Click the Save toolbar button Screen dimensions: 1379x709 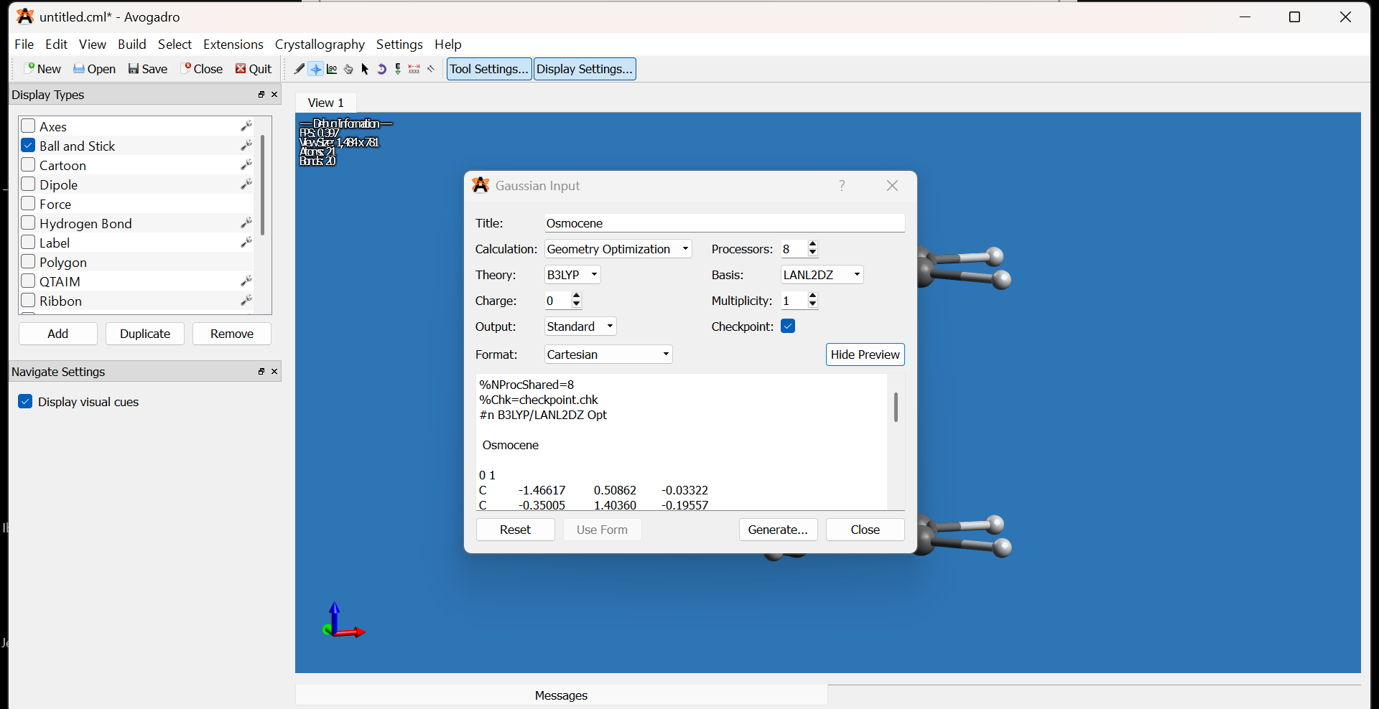147,69
